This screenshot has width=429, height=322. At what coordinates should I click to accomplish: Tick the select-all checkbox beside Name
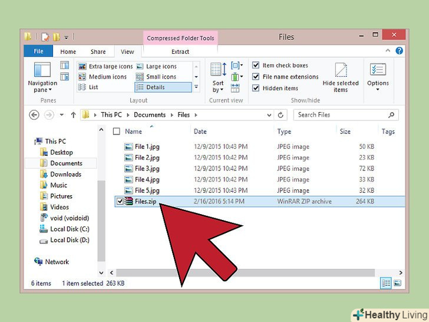point(117,132)
